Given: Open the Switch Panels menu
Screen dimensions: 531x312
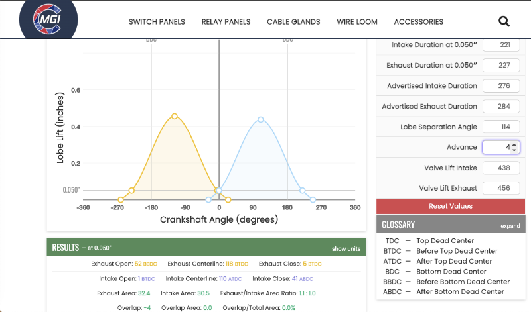Looking at the screenshot, I should pyautogui.click(x=157, y=22).
